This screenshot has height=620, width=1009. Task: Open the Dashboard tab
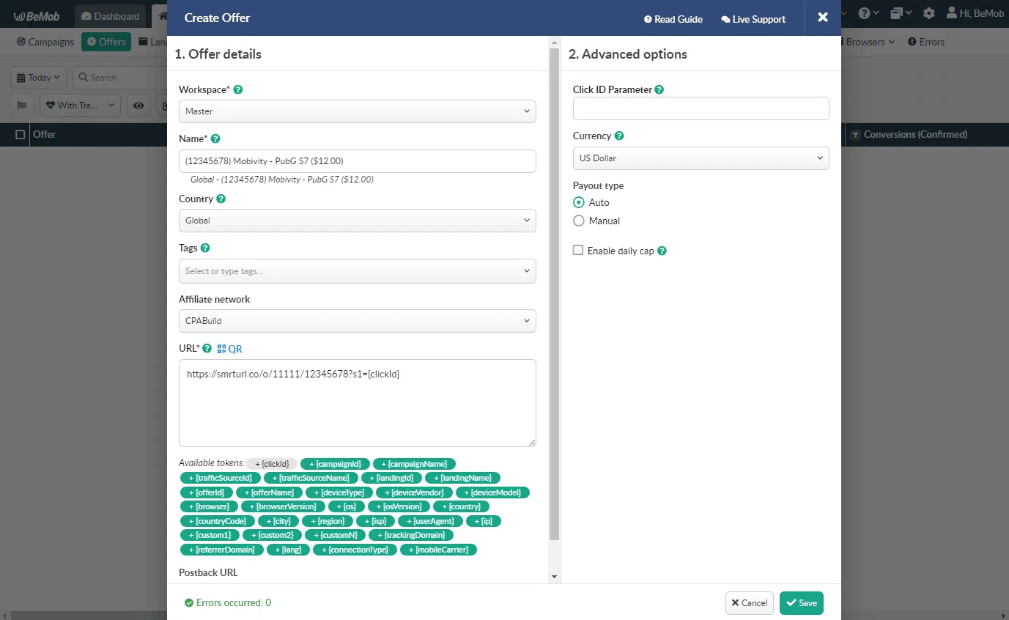coord(110,16)
